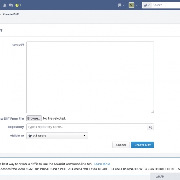The image size is (180, 180).
Task: Click the Cancel button
Action: pos(121,145)
